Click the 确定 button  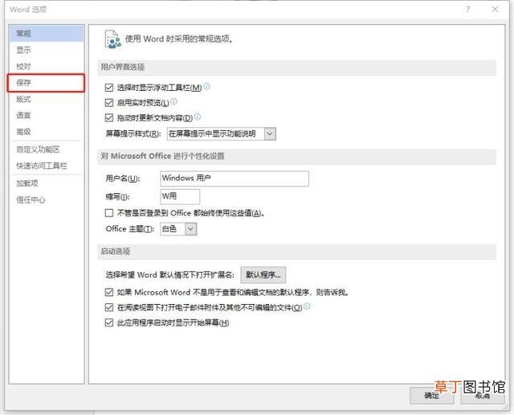click(432, 396)
